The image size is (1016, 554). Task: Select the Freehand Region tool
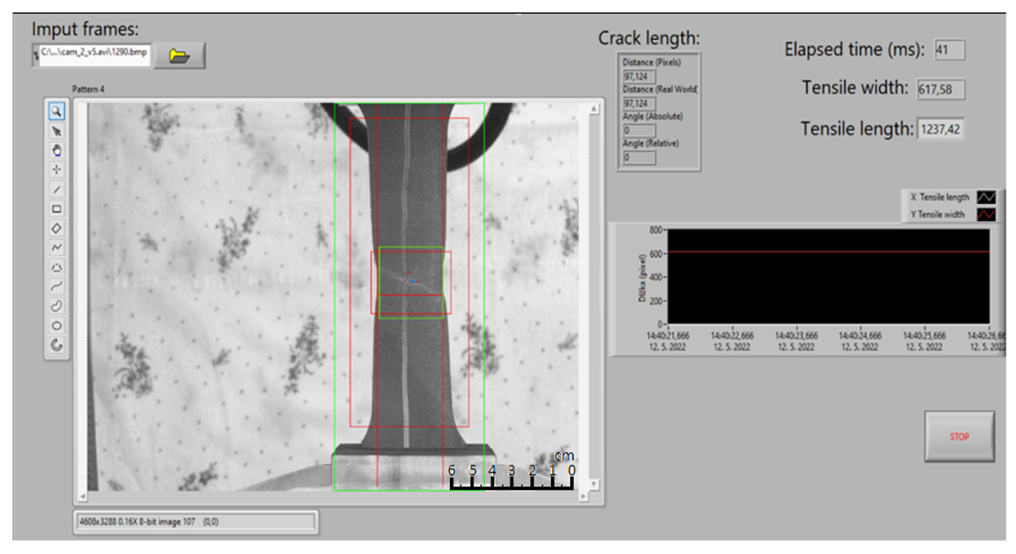point(57,306)
